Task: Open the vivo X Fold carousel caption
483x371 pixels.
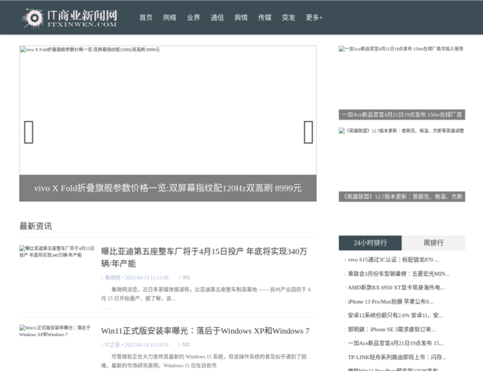Action: 168,188
